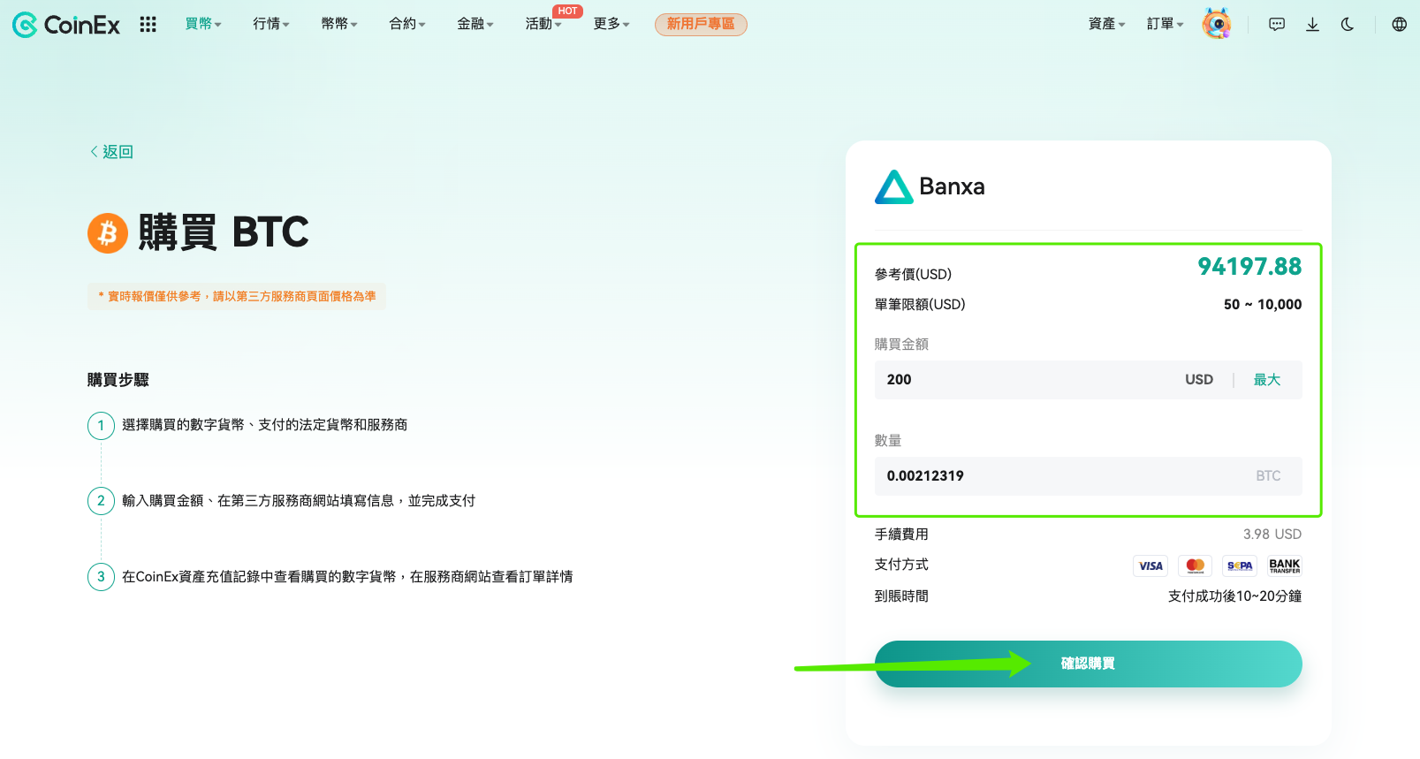Click the CoinEx logo

[66, 25]
